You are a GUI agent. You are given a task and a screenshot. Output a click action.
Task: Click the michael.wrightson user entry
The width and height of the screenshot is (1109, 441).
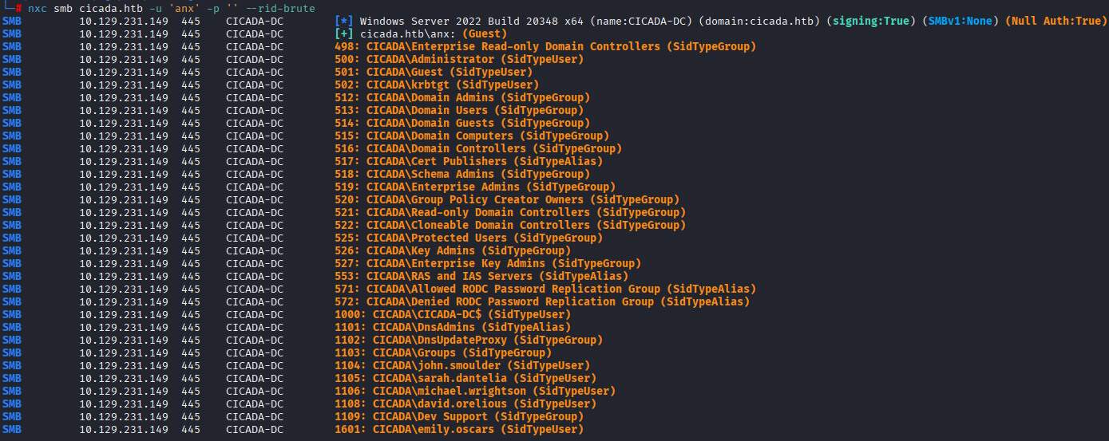tap(475, 391)
